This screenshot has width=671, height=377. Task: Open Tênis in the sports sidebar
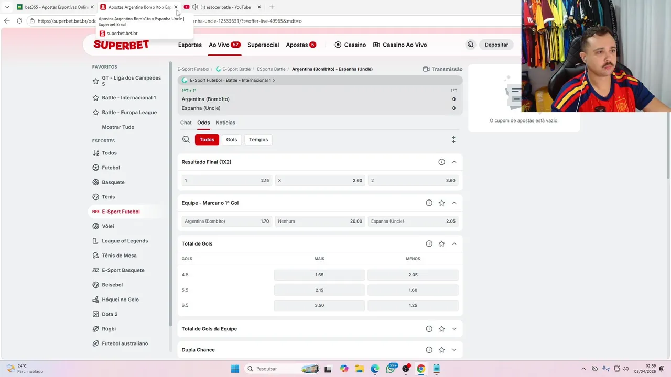pyautogui.click(x=108, y=197)
